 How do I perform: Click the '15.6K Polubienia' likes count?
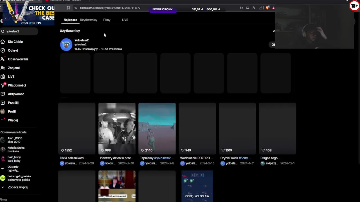(x=112, y=49)
